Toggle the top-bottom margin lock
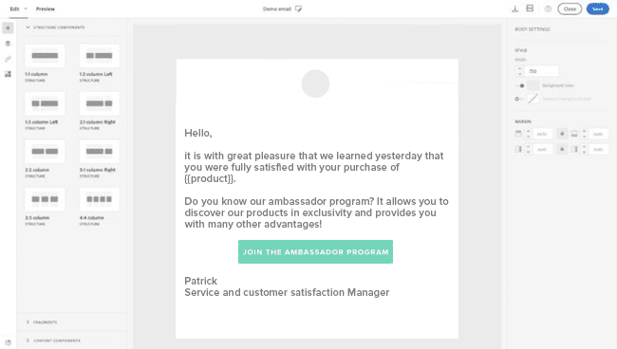The width and height of the screenshot is (617, 349). pos(562,134)
